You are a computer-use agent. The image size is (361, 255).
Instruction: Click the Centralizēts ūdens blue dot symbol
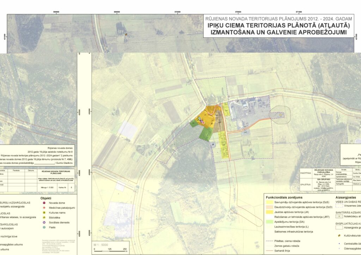point(339,243)
